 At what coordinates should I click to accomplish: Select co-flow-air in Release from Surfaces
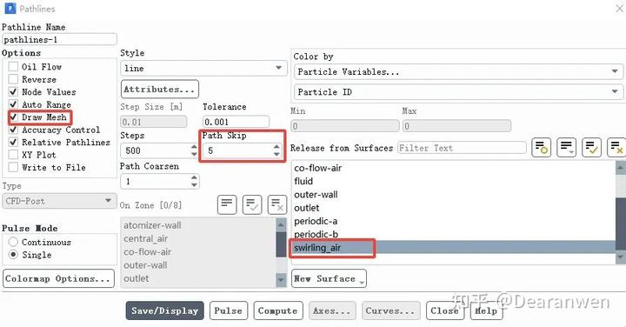(x=453, y=168)
